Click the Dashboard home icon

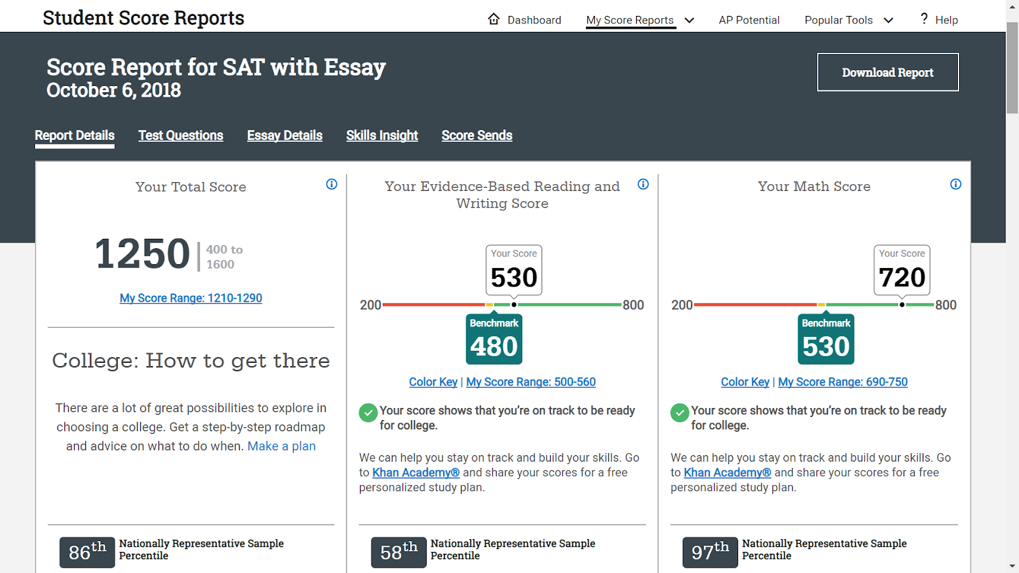click(494, 19)
